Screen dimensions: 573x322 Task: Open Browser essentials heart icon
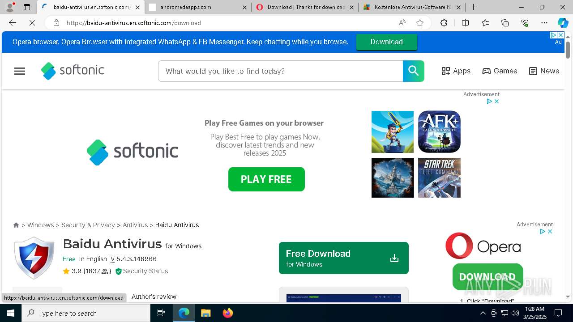(x=525, y=23)
